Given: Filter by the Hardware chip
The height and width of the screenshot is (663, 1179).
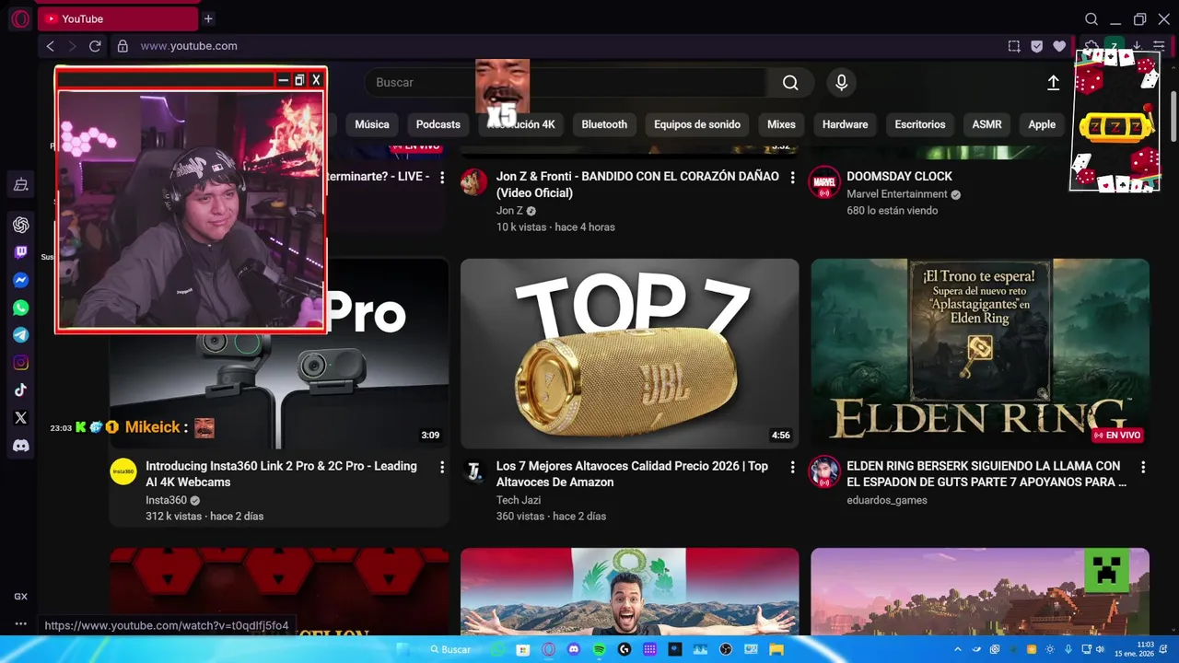Looking at the screenshot, I should click(x=845, y=124).
